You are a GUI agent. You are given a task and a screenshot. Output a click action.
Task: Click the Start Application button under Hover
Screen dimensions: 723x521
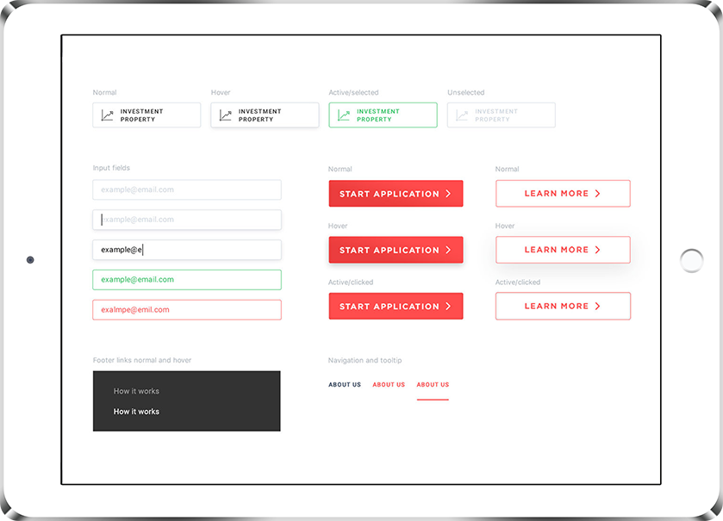point(396,250)
